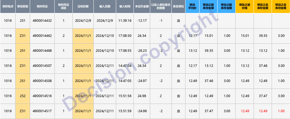
Task: Click the 本位币金额 column header
Action: (x=142, y=6)
